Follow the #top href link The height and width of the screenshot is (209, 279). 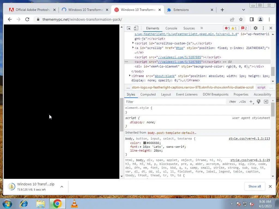pyautogui.click(x=179, y=48)
